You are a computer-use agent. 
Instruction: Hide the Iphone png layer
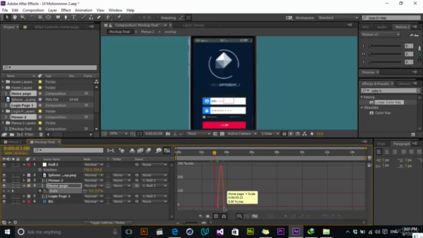coord(4,175)
